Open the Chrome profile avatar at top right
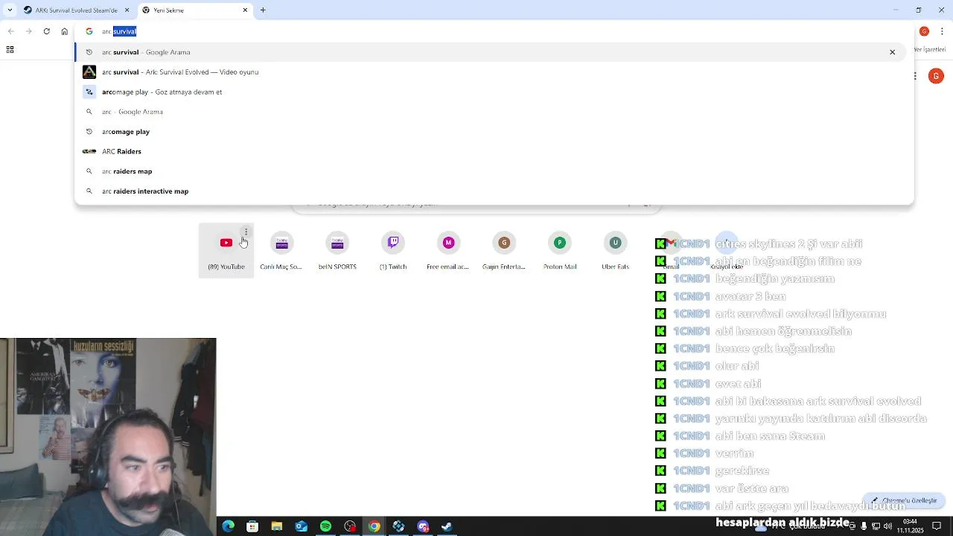The image size is (953, 536). [924, 31]
